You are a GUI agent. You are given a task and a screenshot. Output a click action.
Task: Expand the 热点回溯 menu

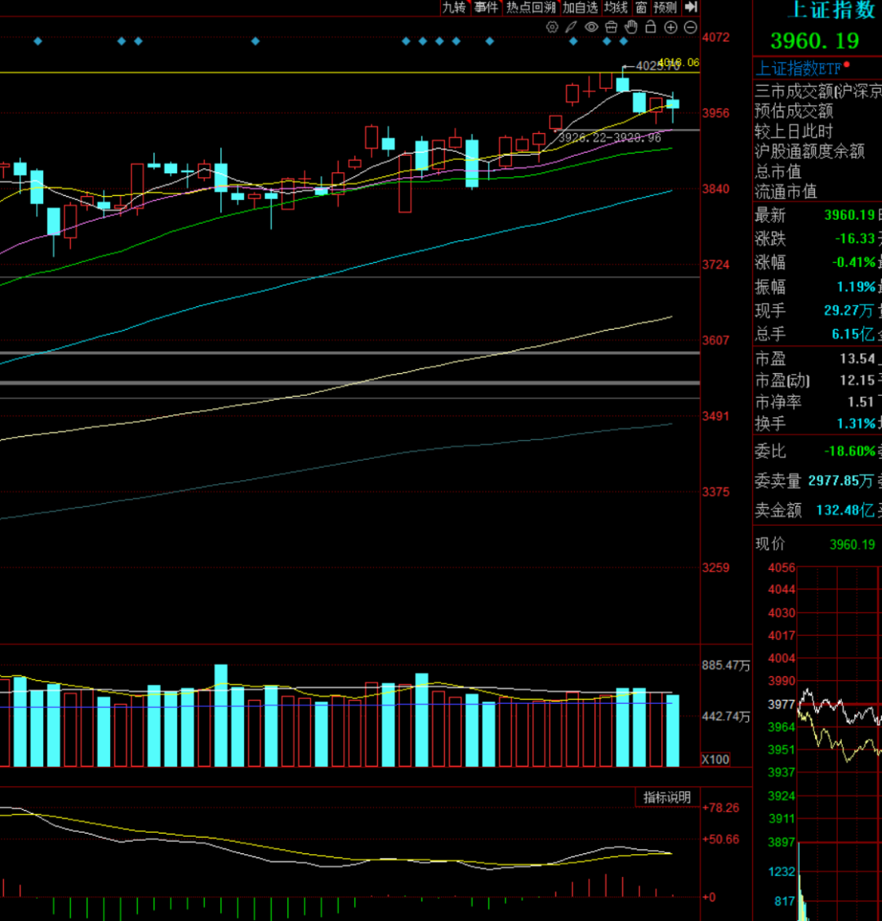[x=531, y=7]
